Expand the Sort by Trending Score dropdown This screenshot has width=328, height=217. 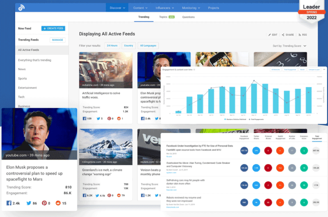[x=289, y=46]
